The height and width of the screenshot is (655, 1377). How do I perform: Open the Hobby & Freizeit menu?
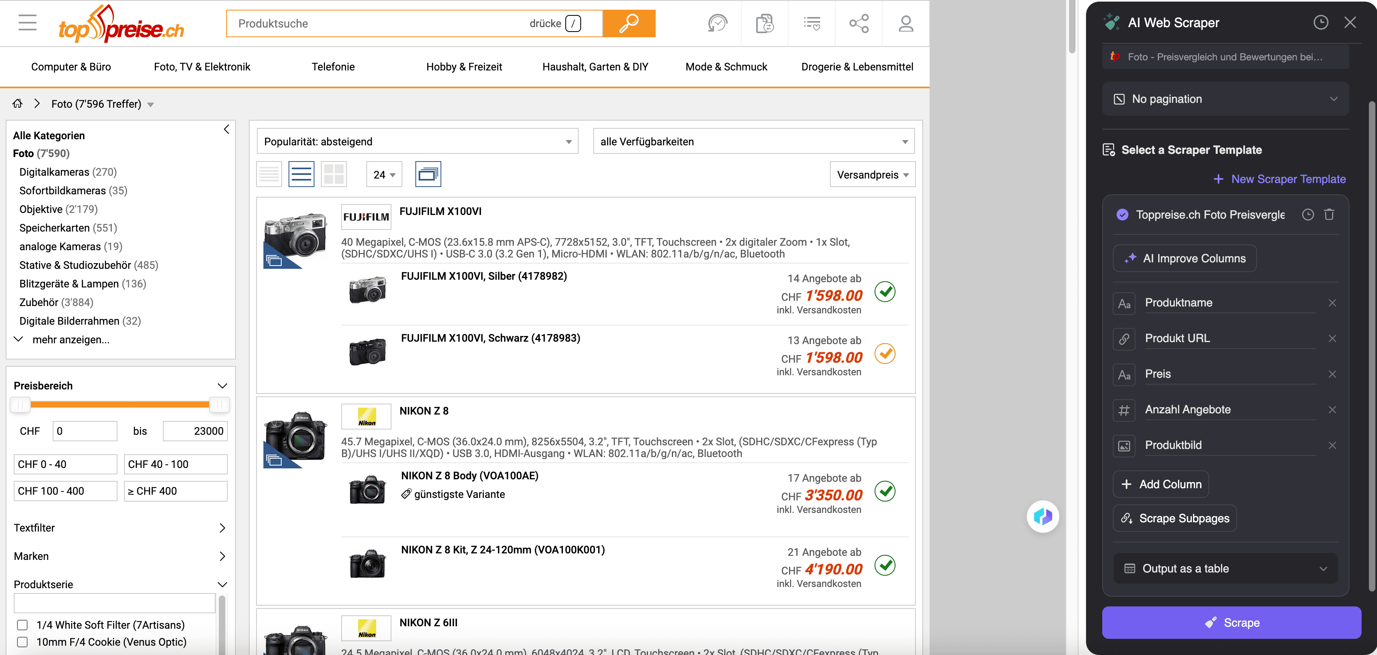coord(464,67)
